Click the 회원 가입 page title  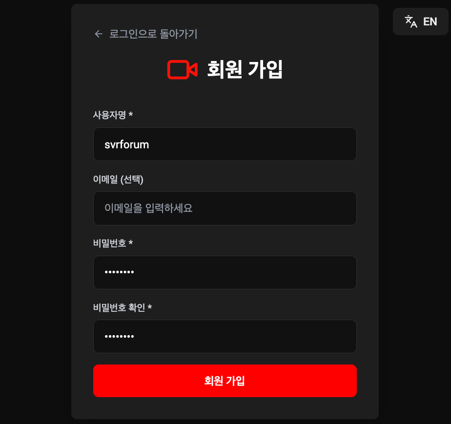(245, 70)
